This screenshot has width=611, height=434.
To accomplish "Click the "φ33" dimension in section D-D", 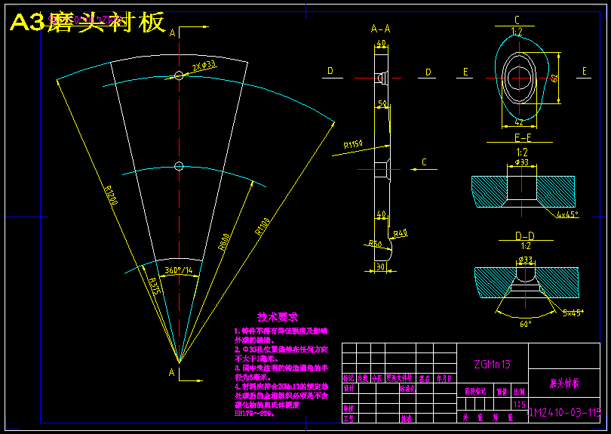I will (x=526, y=260).
